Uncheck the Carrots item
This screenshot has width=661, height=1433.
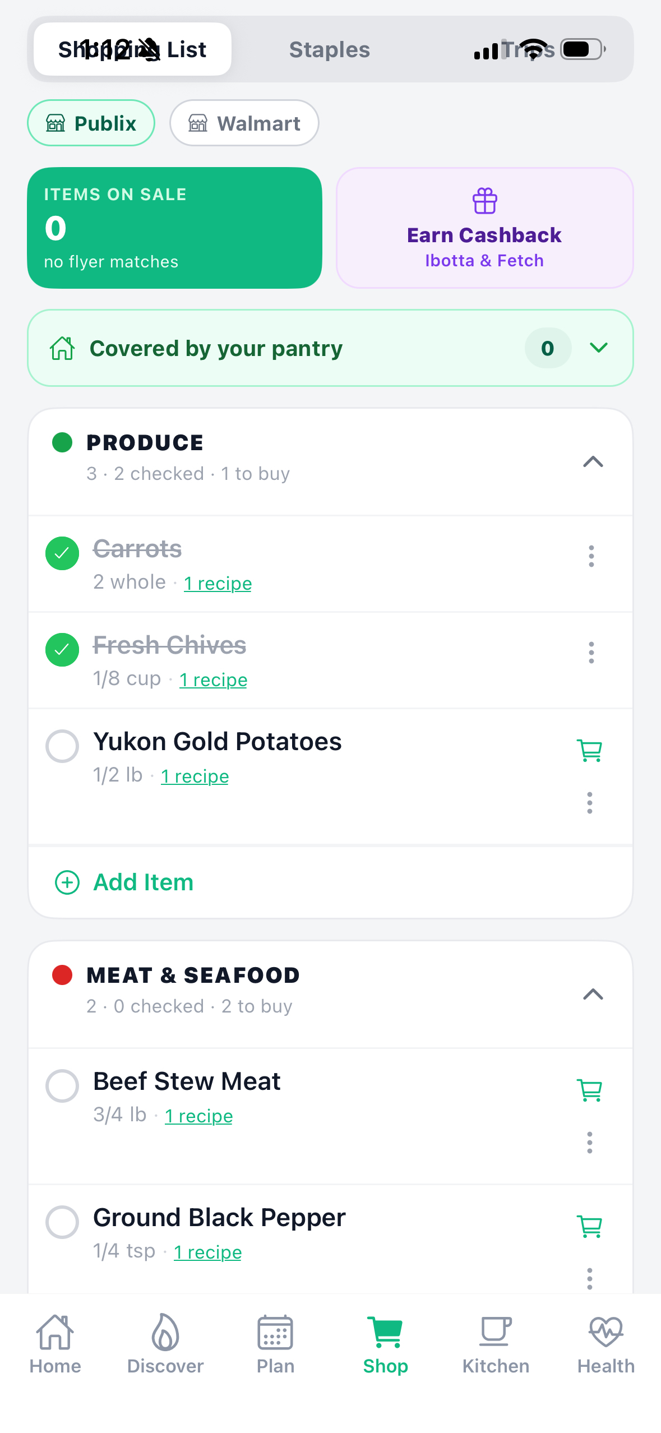[x=62, y=553]
